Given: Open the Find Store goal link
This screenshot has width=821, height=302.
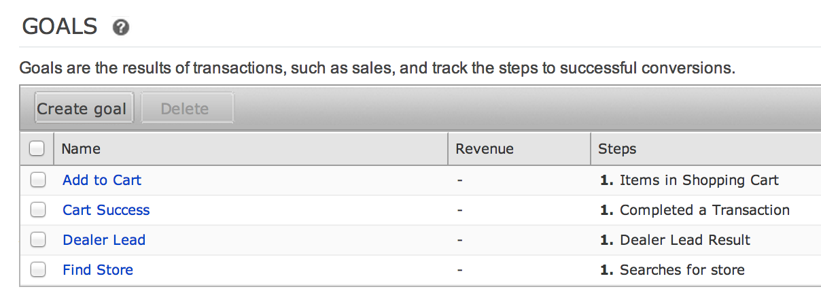Looking at the screenshot, I should (98, 270).
